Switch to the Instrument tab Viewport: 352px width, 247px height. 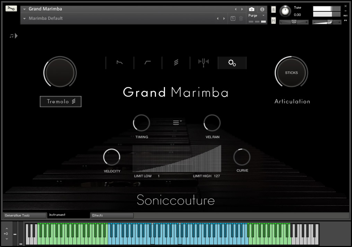point(68,215)
